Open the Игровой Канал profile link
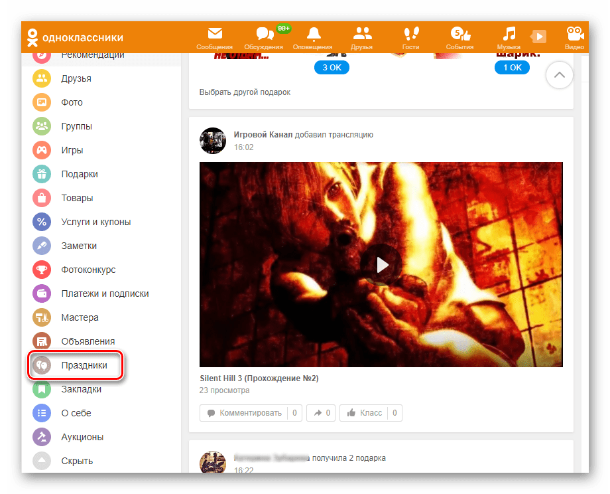This screenshot has height=494, width=610. tap(263, 134)
